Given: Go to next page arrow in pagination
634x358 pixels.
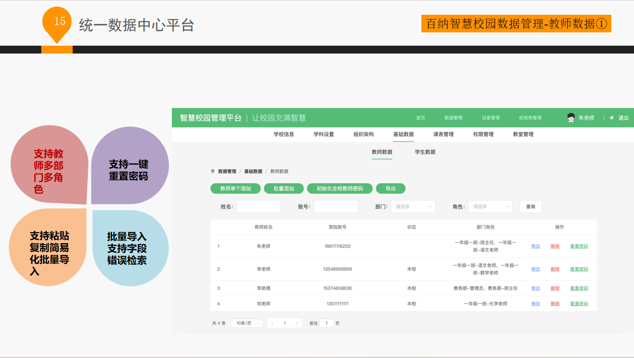Looking at the screenshot, I should [297, 323].
